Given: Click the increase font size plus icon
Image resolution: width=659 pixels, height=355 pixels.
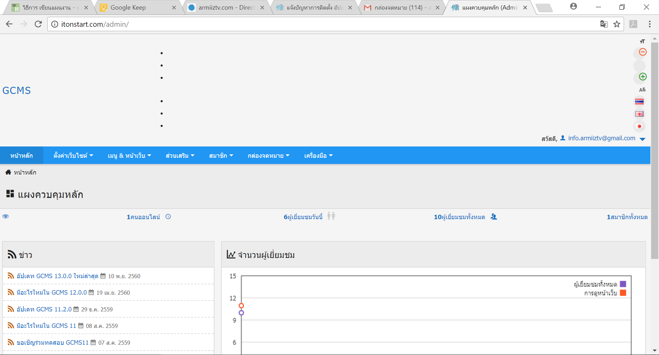Looking at the screenshot, I should (643, 76).
